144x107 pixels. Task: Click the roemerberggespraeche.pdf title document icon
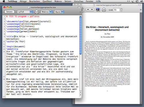click(94, 5)
